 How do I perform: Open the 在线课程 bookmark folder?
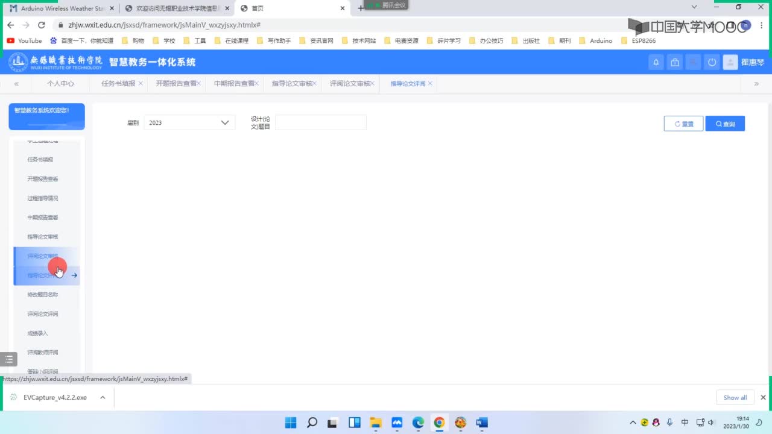[231, 41]
